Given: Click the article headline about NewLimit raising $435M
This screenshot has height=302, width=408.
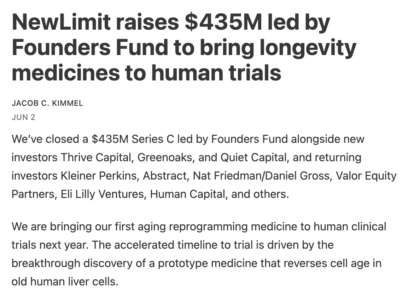Looking at the screenshot, I should [184, 47].
